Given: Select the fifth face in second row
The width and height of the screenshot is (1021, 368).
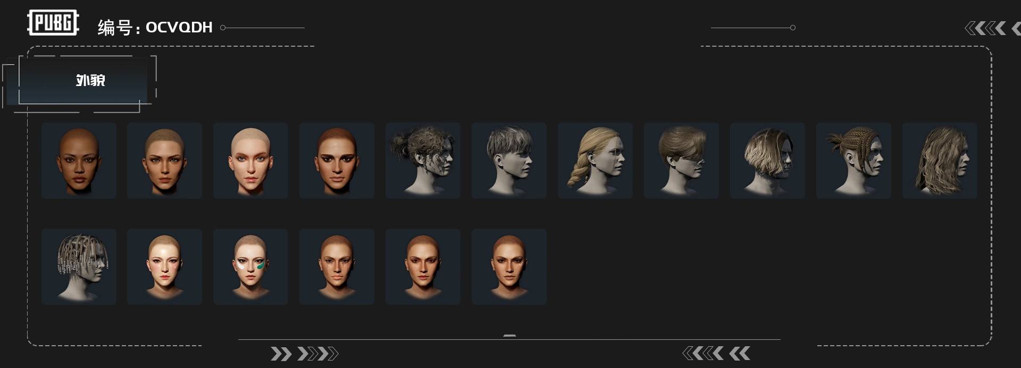Looking at the screenshot, I should (423, 267).
